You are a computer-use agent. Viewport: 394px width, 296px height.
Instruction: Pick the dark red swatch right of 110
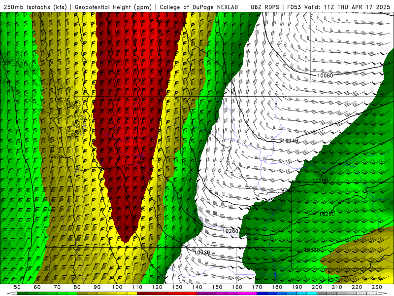142,294
